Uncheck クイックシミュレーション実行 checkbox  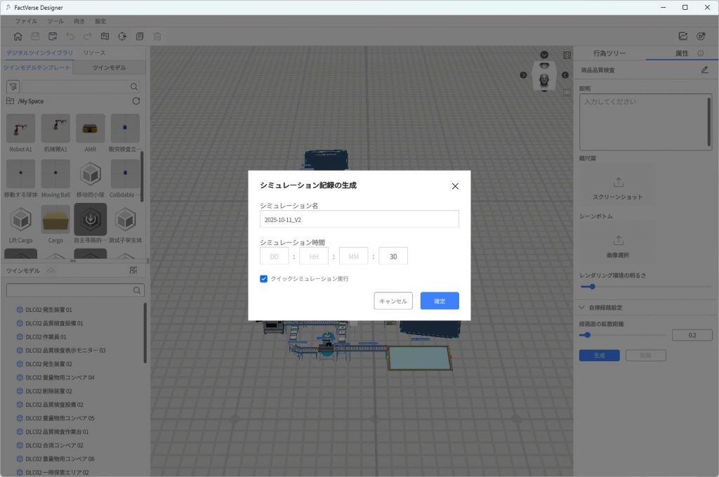pyautogui.click(x=264, y=279)
